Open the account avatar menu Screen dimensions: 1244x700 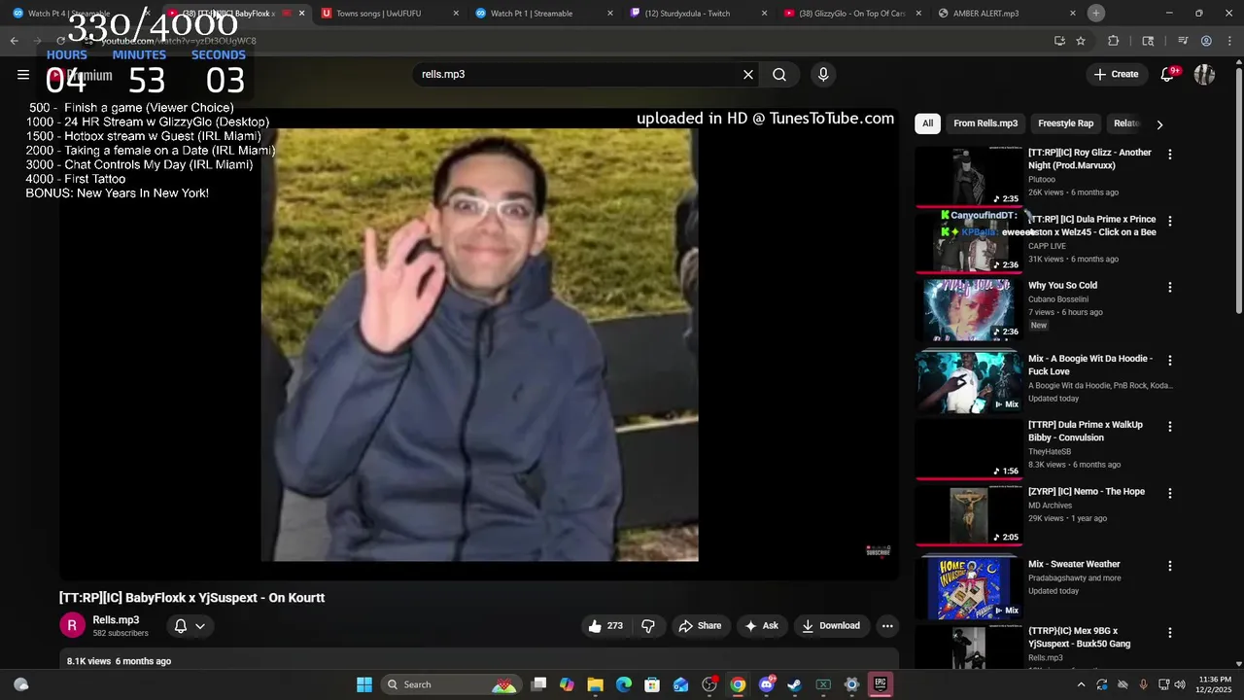(x=1204, y=75)
